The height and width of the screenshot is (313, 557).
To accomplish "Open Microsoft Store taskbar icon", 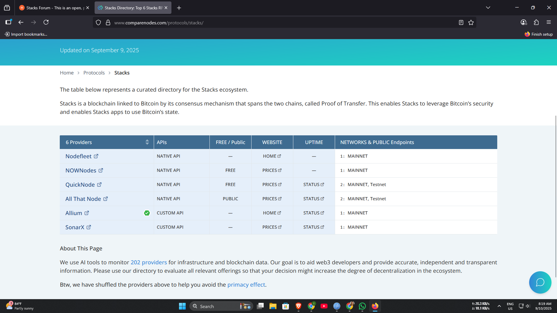I will 285,306.
